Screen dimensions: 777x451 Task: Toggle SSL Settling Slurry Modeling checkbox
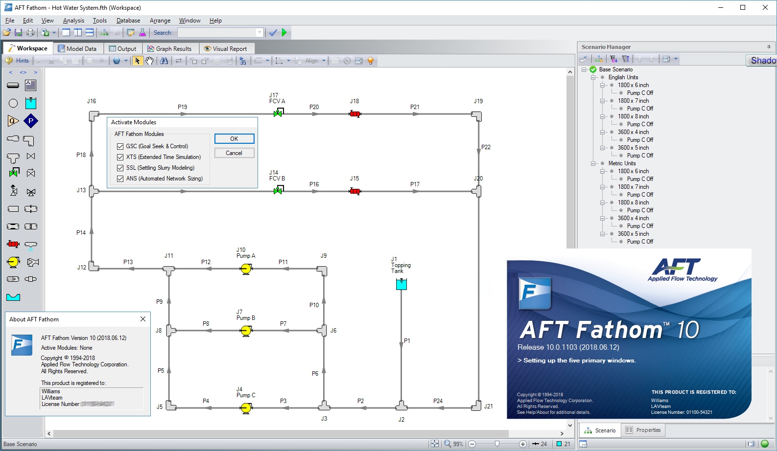pyautogui.click(x=120, y=168)
